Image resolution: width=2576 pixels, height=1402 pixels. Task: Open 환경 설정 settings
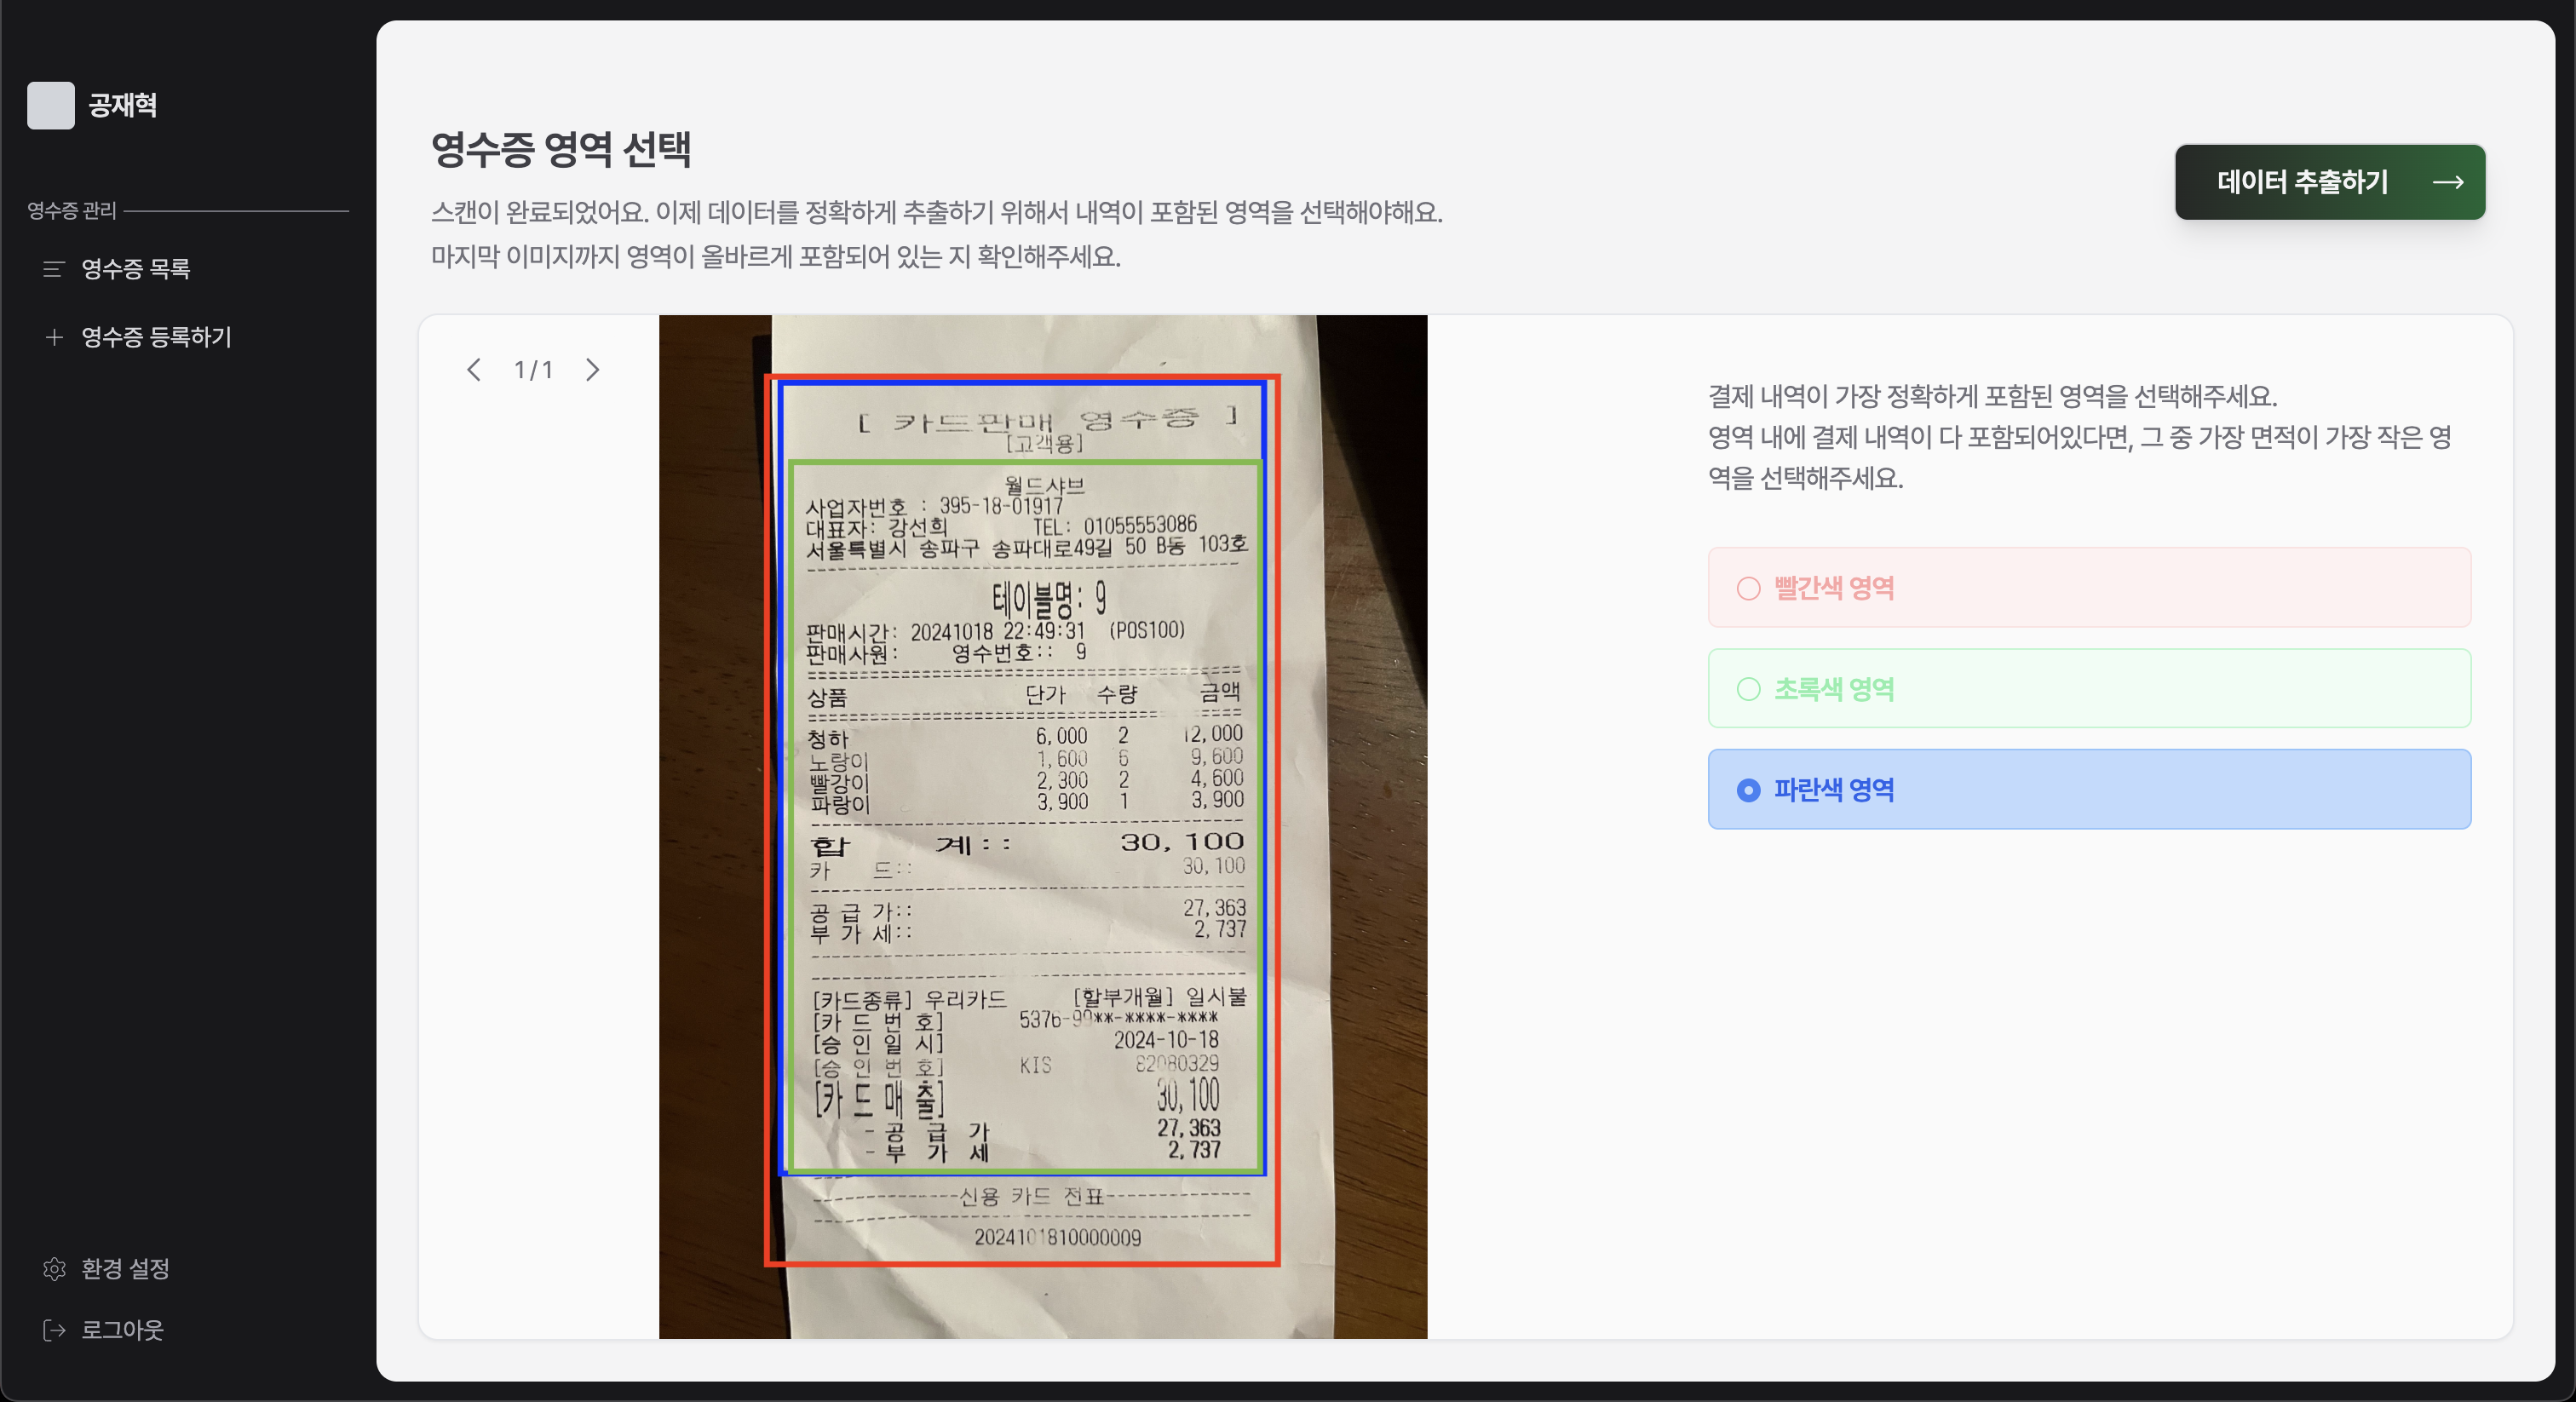tap(125, 1269)
